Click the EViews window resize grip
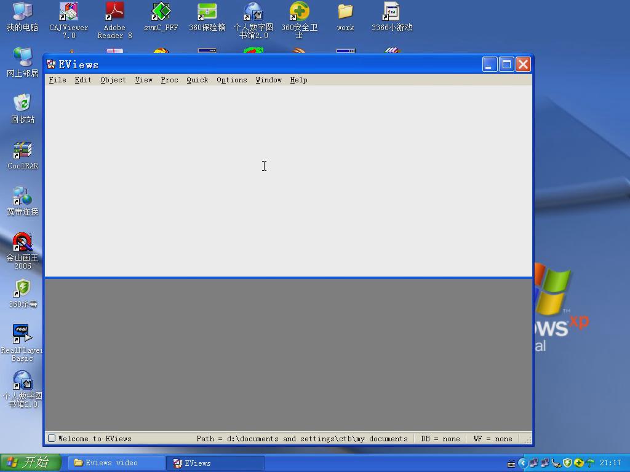 pyautogui.click(x=528, y=440)
